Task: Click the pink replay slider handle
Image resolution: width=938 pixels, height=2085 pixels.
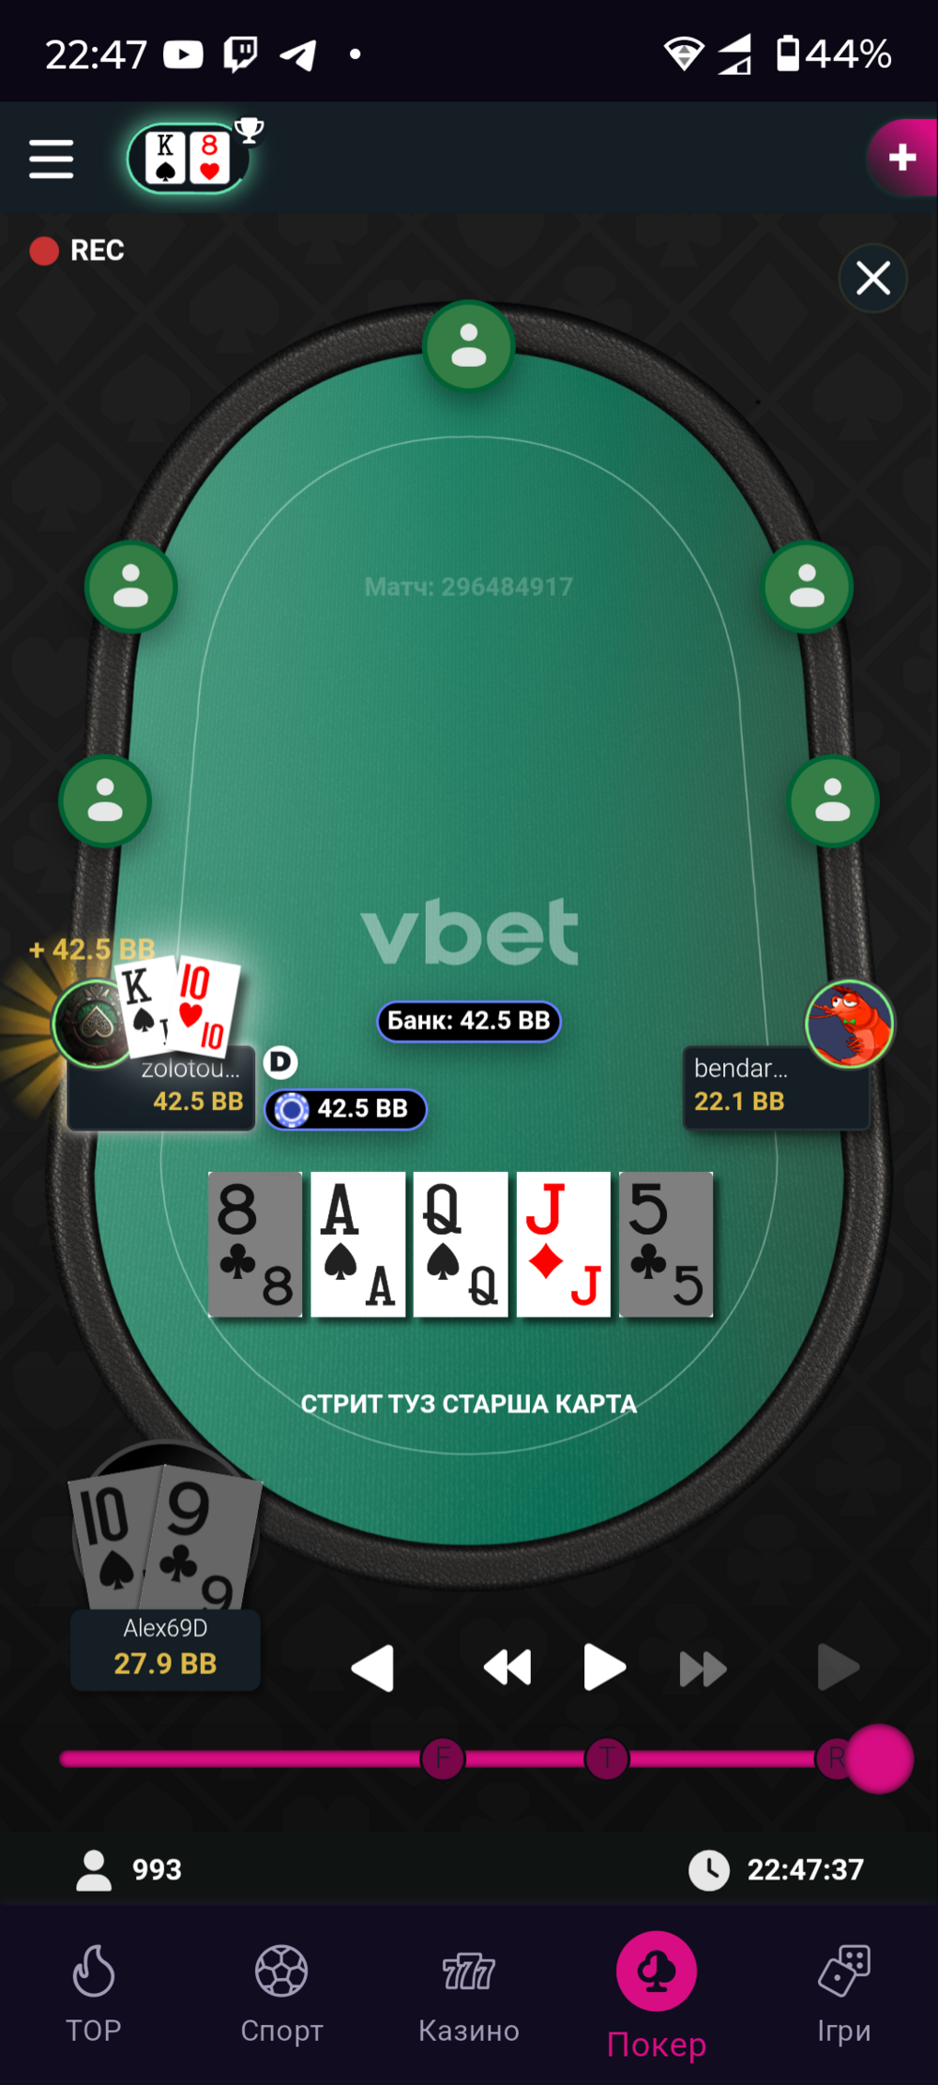Action: point(879,1758)
